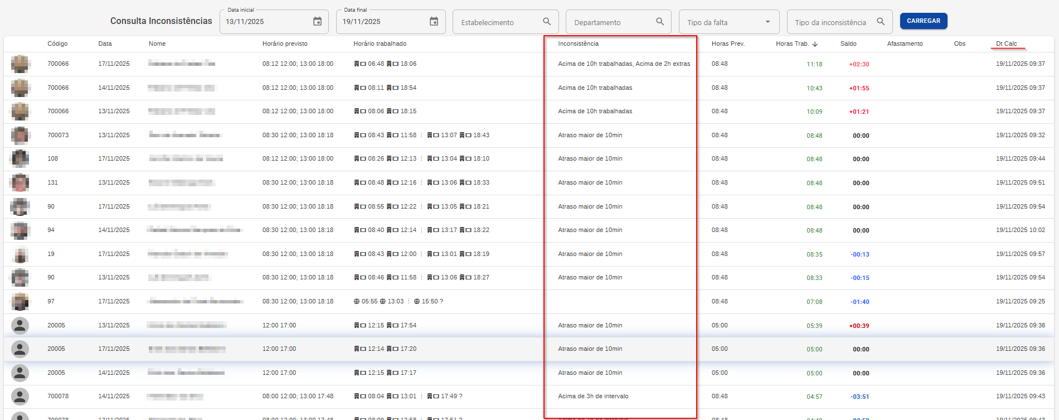Sort by the Obs column header

(x=960, y=44)
